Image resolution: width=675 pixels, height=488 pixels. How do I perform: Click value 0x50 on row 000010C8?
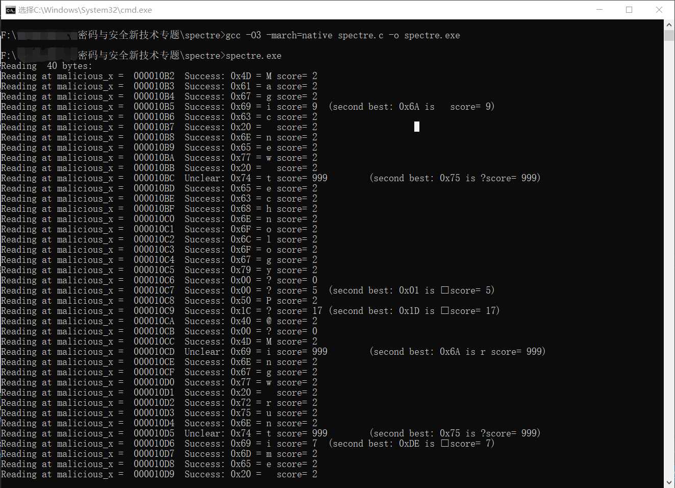pos(241,301)
